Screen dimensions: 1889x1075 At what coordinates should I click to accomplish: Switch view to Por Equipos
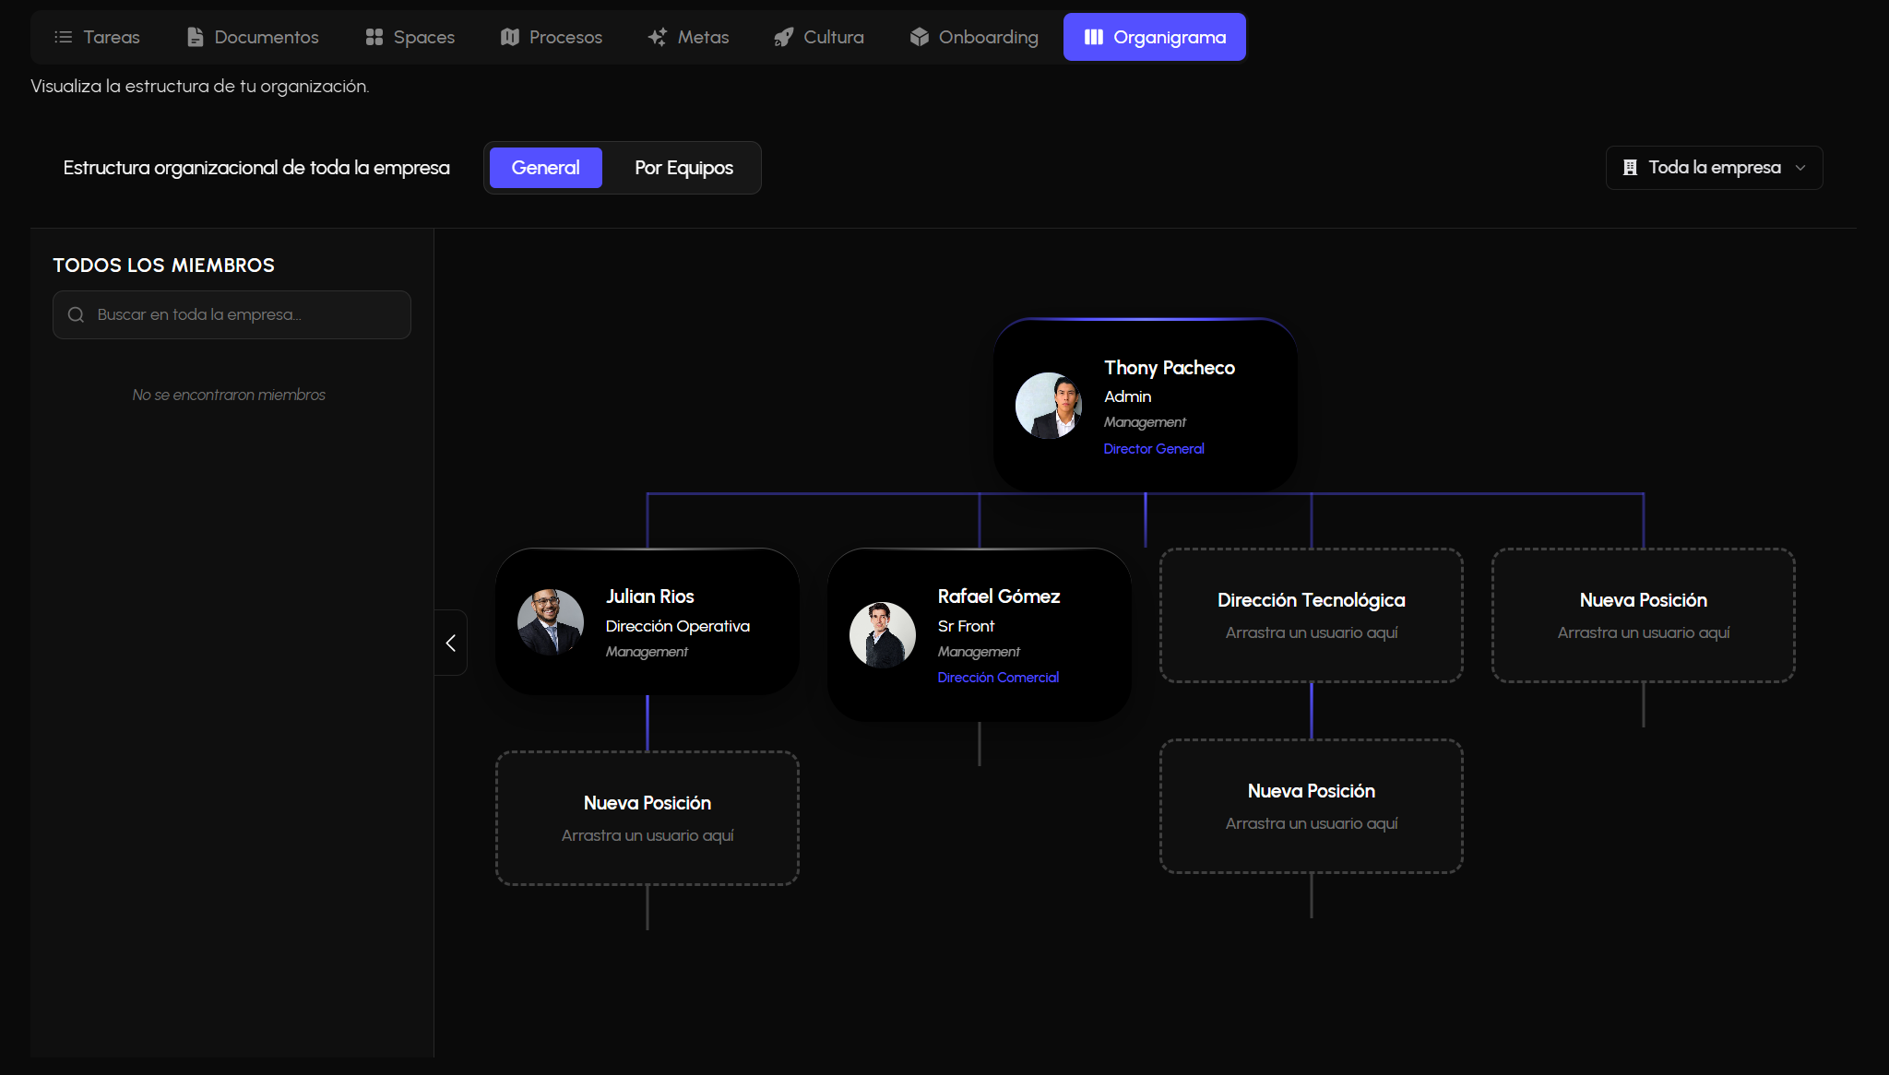tap(683, 168)
